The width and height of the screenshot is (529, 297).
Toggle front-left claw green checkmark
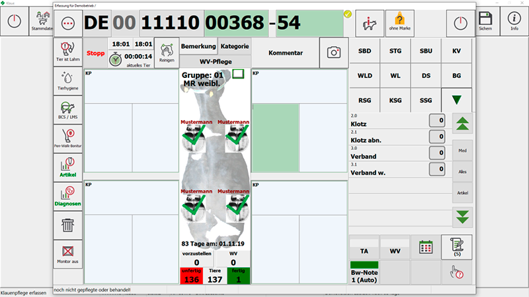194,136
